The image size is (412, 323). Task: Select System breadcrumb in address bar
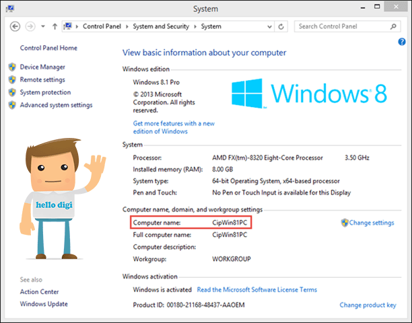point(211,26)
